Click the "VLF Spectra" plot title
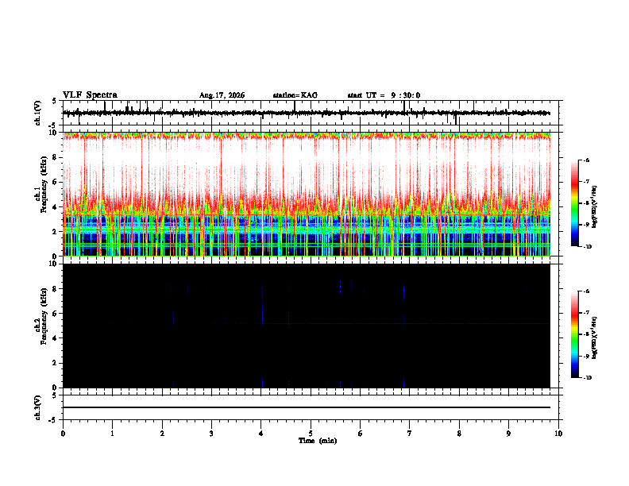The height and width of the screenshot is (486, 629). click(90, 95)
